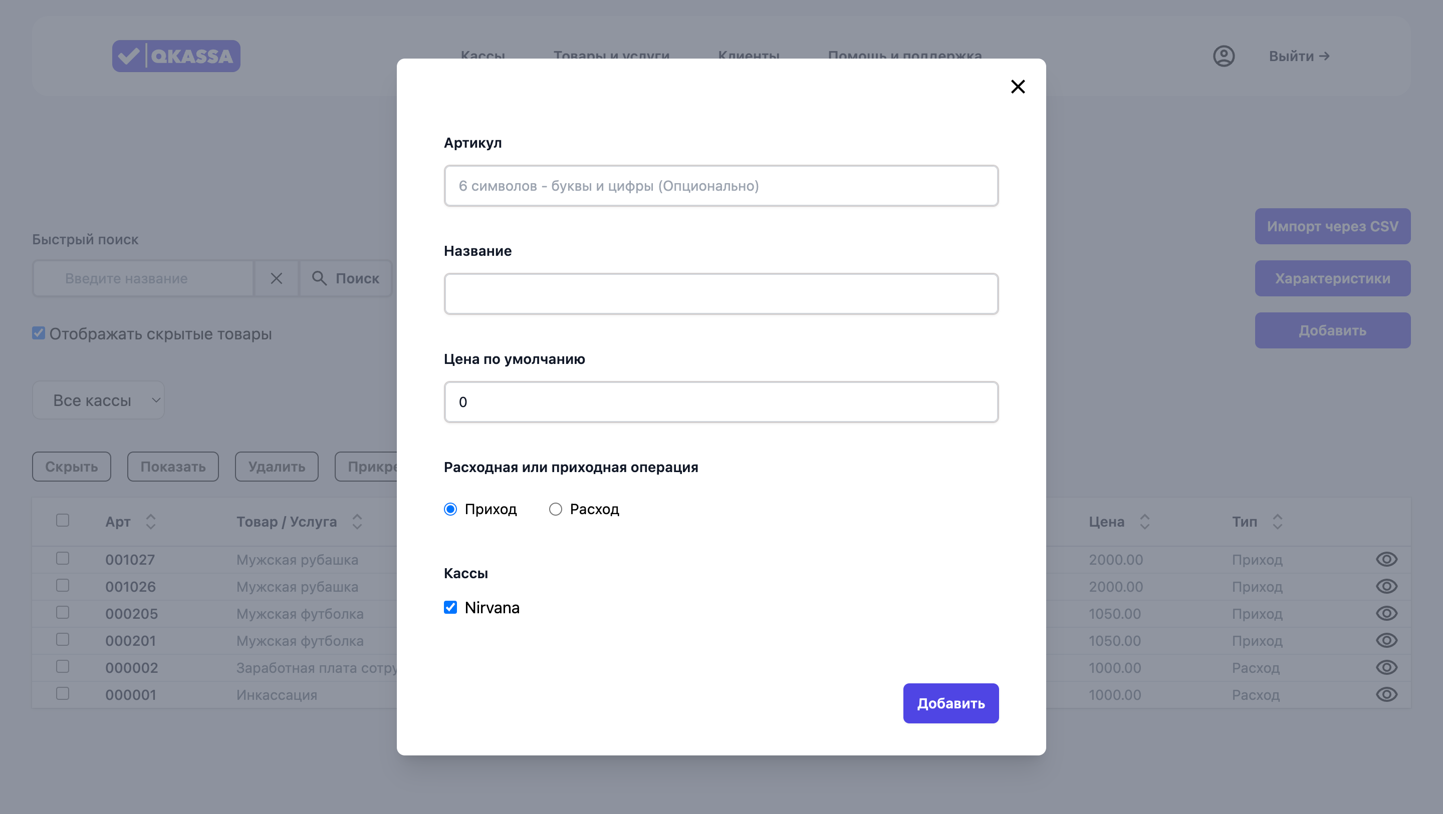Sort the table by Арт column
This screenshot has width=1443, height=814.
(x=150, y=522)
